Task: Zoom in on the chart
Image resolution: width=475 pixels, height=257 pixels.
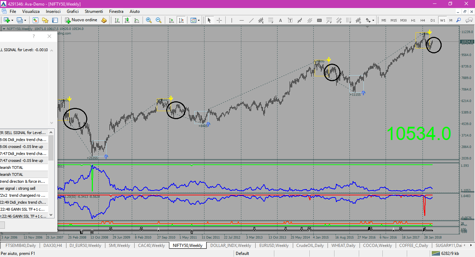Action: [x=149, y=20]
